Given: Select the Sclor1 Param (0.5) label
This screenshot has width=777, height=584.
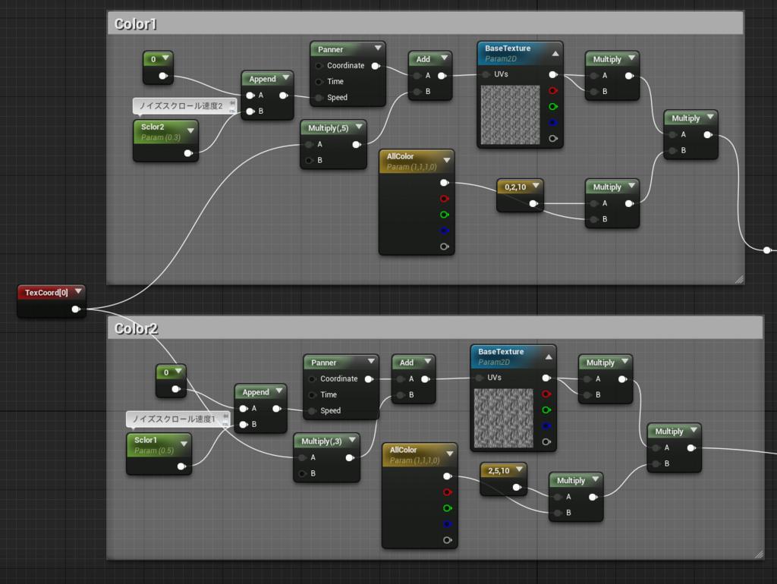Looking at the screenshot, I should [154, 451].
